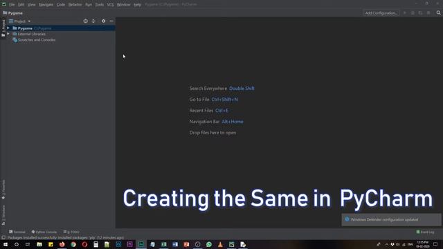The width and height of the screenshot is (443, 249).
Task: Click the Navigation Bar hint text
Action: pos(204,122)
